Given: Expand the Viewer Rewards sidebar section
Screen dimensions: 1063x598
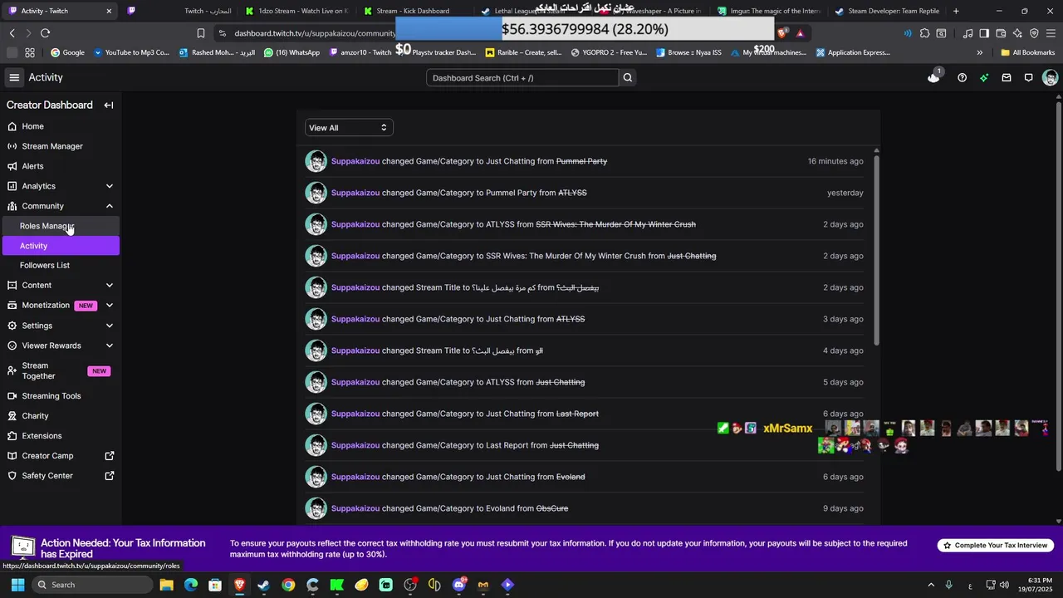Looking at the screenshot, I should coord(109,346).
